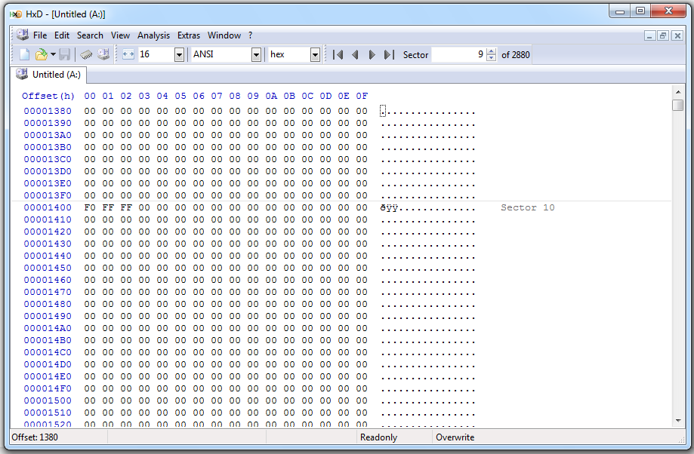Image resolution: width=694 pixels, height=454 pixels.
Task: Close the inner document window
Action: pyautogui.click(x=677, y=35)
